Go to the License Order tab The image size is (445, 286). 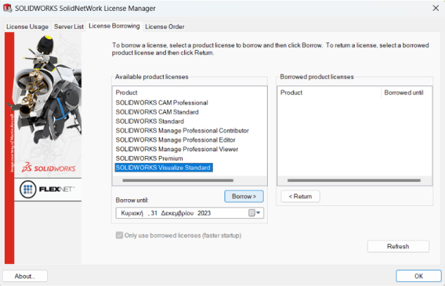(x=164, y=26)
